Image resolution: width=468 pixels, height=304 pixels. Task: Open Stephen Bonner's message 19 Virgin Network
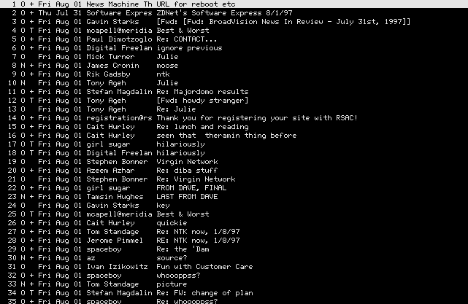coord(234,162)
